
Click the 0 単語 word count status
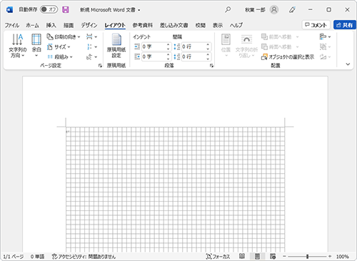click(37, 257)
